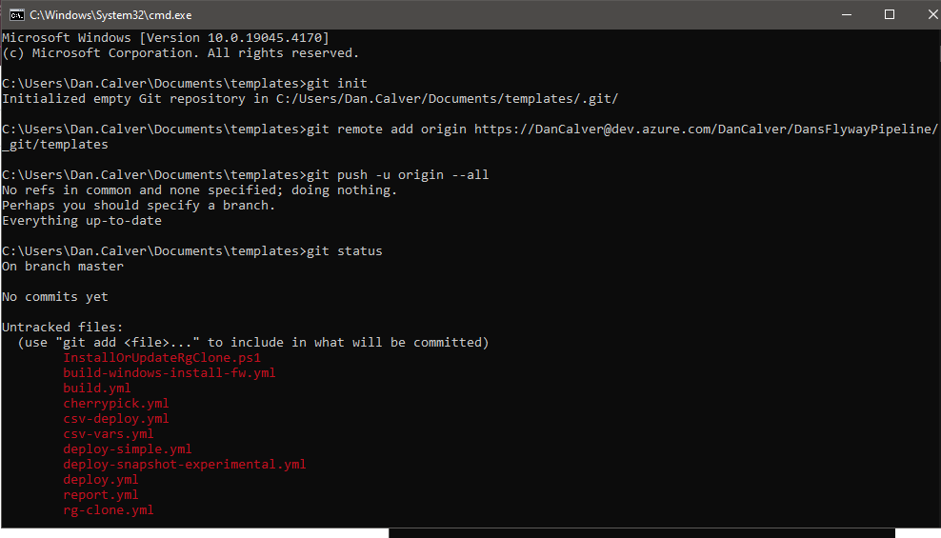Click the 'git status' command text
Viewport: 941px width, 538px height.
click(345, 251)
